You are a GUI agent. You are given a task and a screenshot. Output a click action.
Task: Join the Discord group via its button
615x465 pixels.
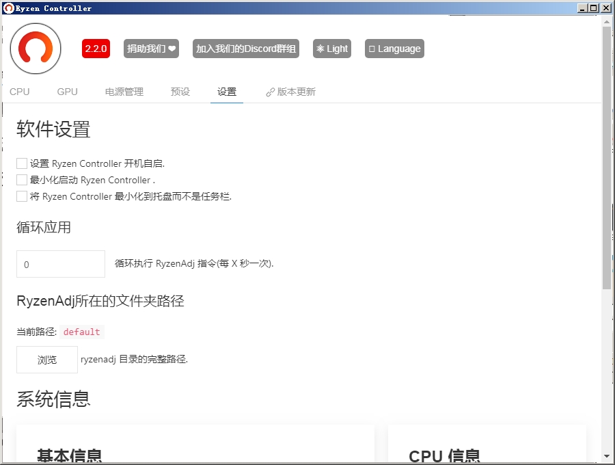245,49
